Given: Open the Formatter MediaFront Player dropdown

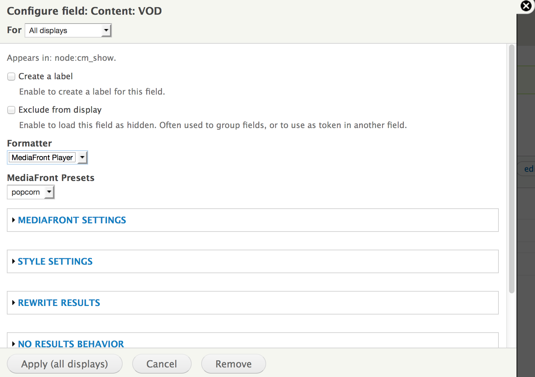Looking at the screenshot, I should pos(47,157).
